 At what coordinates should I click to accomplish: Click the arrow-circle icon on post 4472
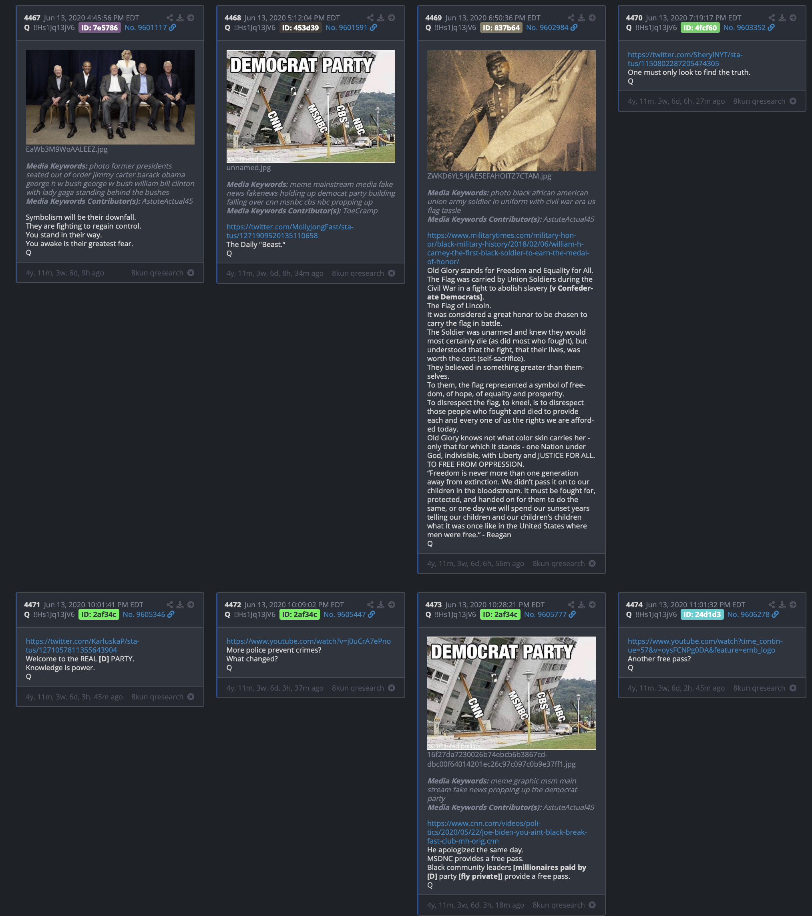[392, 605]
